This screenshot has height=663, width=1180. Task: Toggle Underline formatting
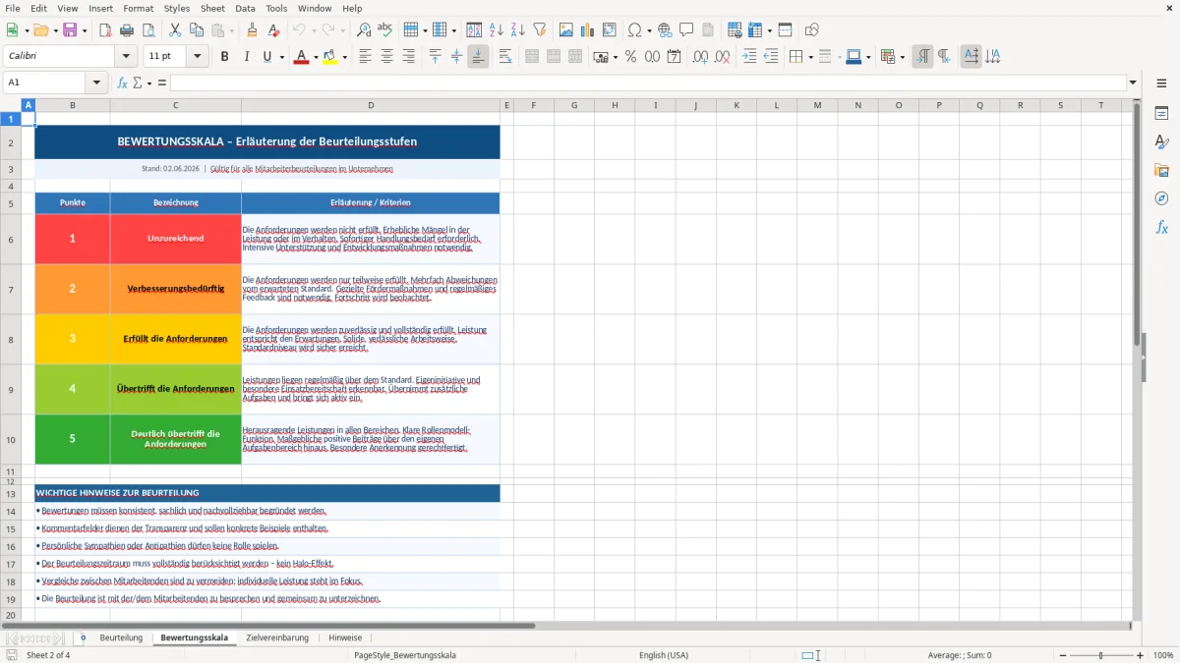(266, 57)
